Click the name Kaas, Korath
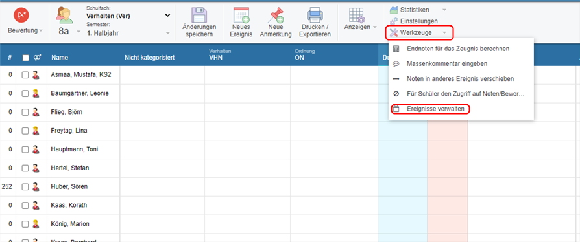The height and width of the screenshot is (242, 580). (69, 205)
